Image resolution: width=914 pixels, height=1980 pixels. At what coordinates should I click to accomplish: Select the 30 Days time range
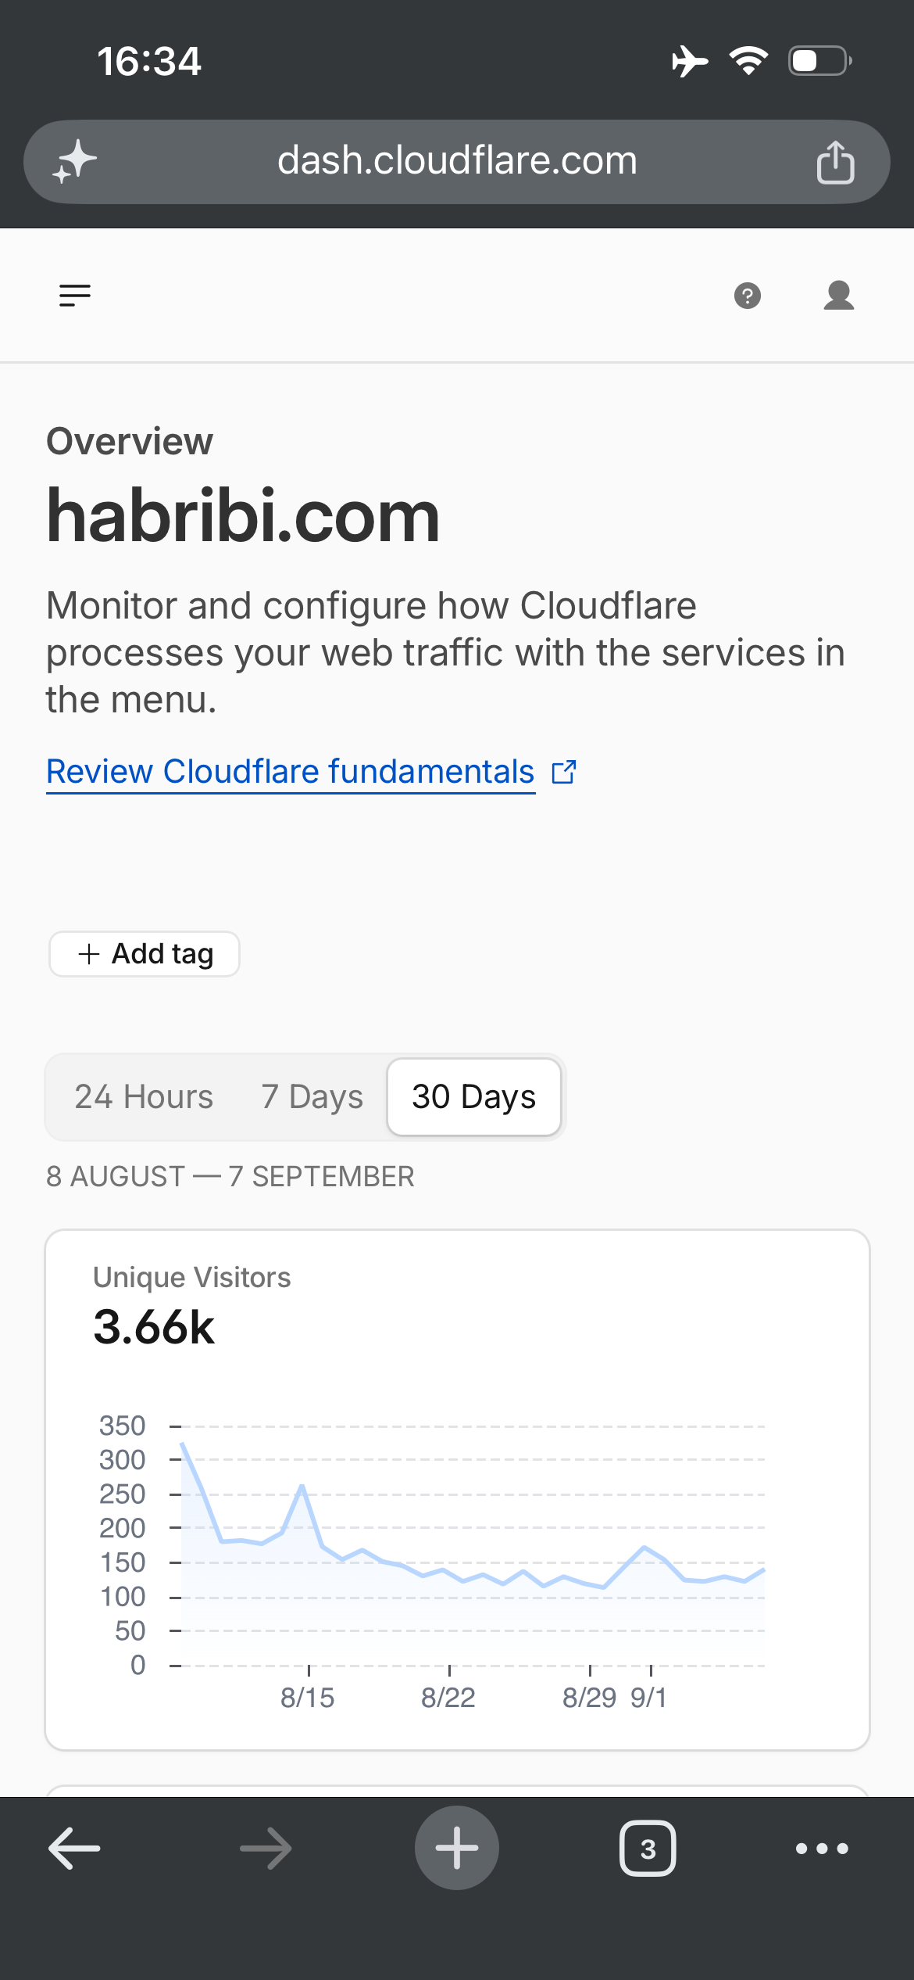[474, 1096]
